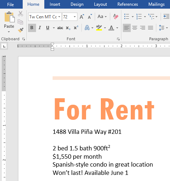Open Font dialog box launcher

[x=118, y=39]
